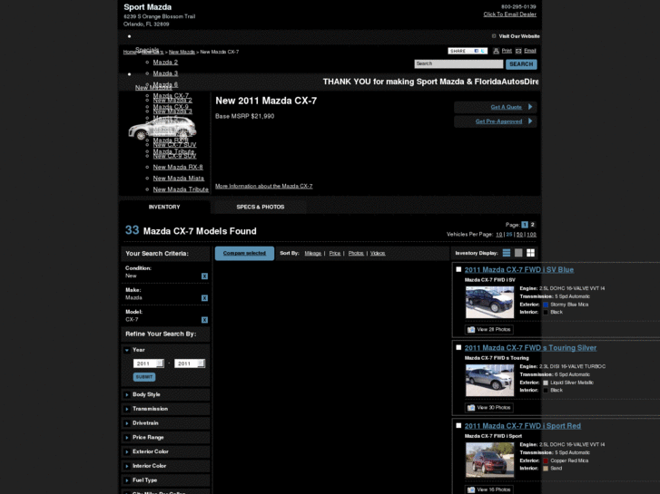Click the Sand interior color swatch

coord(546,469)
